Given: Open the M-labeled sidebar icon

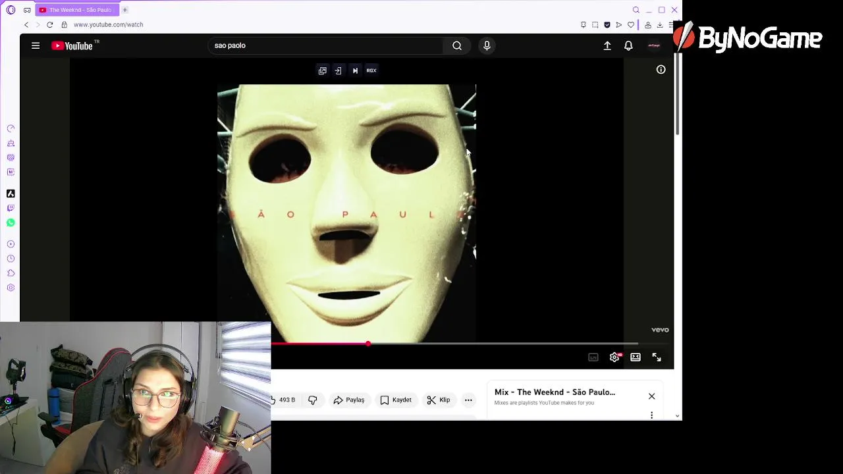Looking at the screenshot, I should (x=11, y=172).
